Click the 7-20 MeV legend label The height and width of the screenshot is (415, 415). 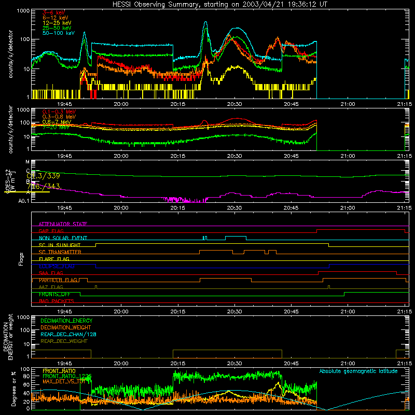tap(56, 127)
